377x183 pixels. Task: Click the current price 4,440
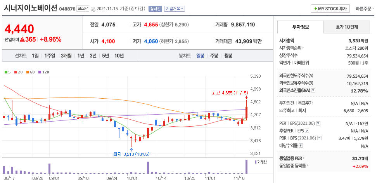click(19, 29)
